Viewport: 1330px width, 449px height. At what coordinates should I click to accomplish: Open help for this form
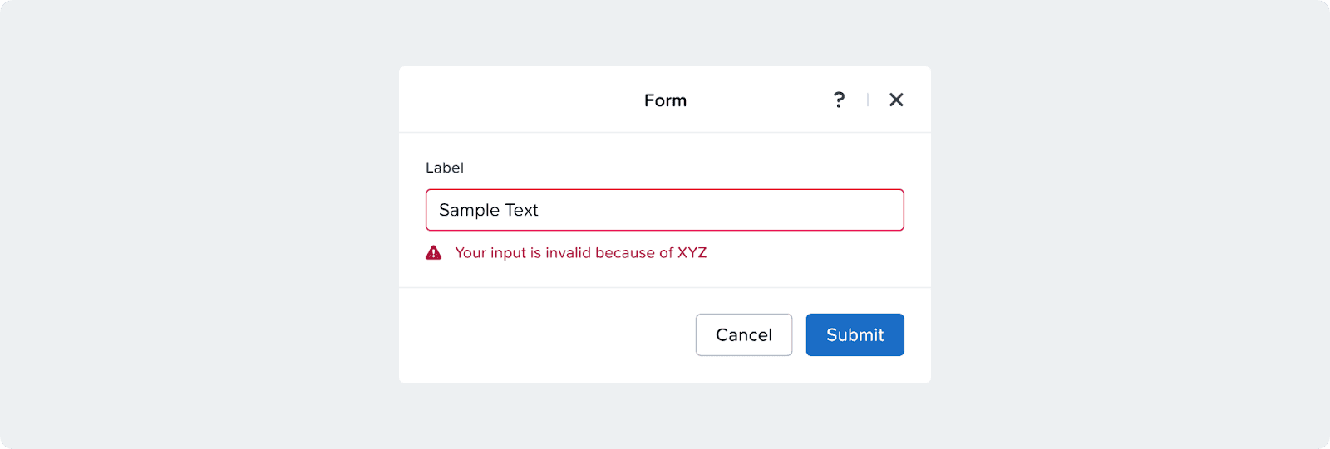(x=839, y=100)
